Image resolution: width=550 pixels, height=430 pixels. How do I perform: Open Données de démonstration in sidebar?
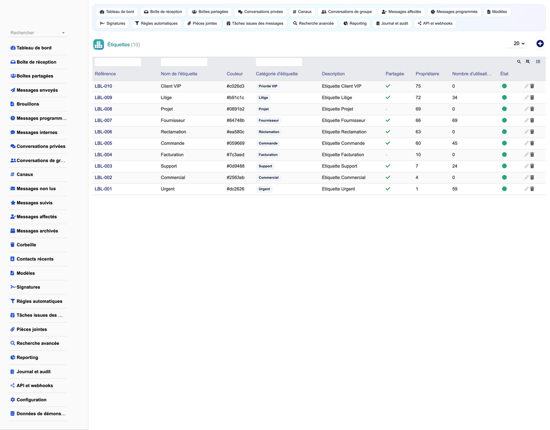(38, 414)
